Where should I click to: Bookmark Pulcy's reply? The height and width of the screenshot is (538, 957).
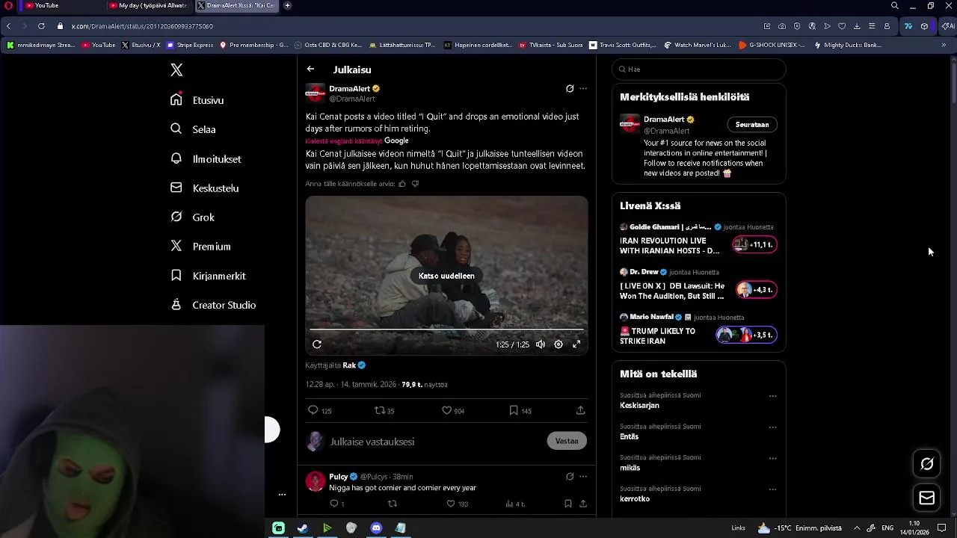[x=568, y=504]
